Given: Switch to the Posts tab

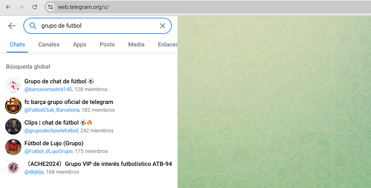Looking at the screenshot, I should [x=107, y=44].
